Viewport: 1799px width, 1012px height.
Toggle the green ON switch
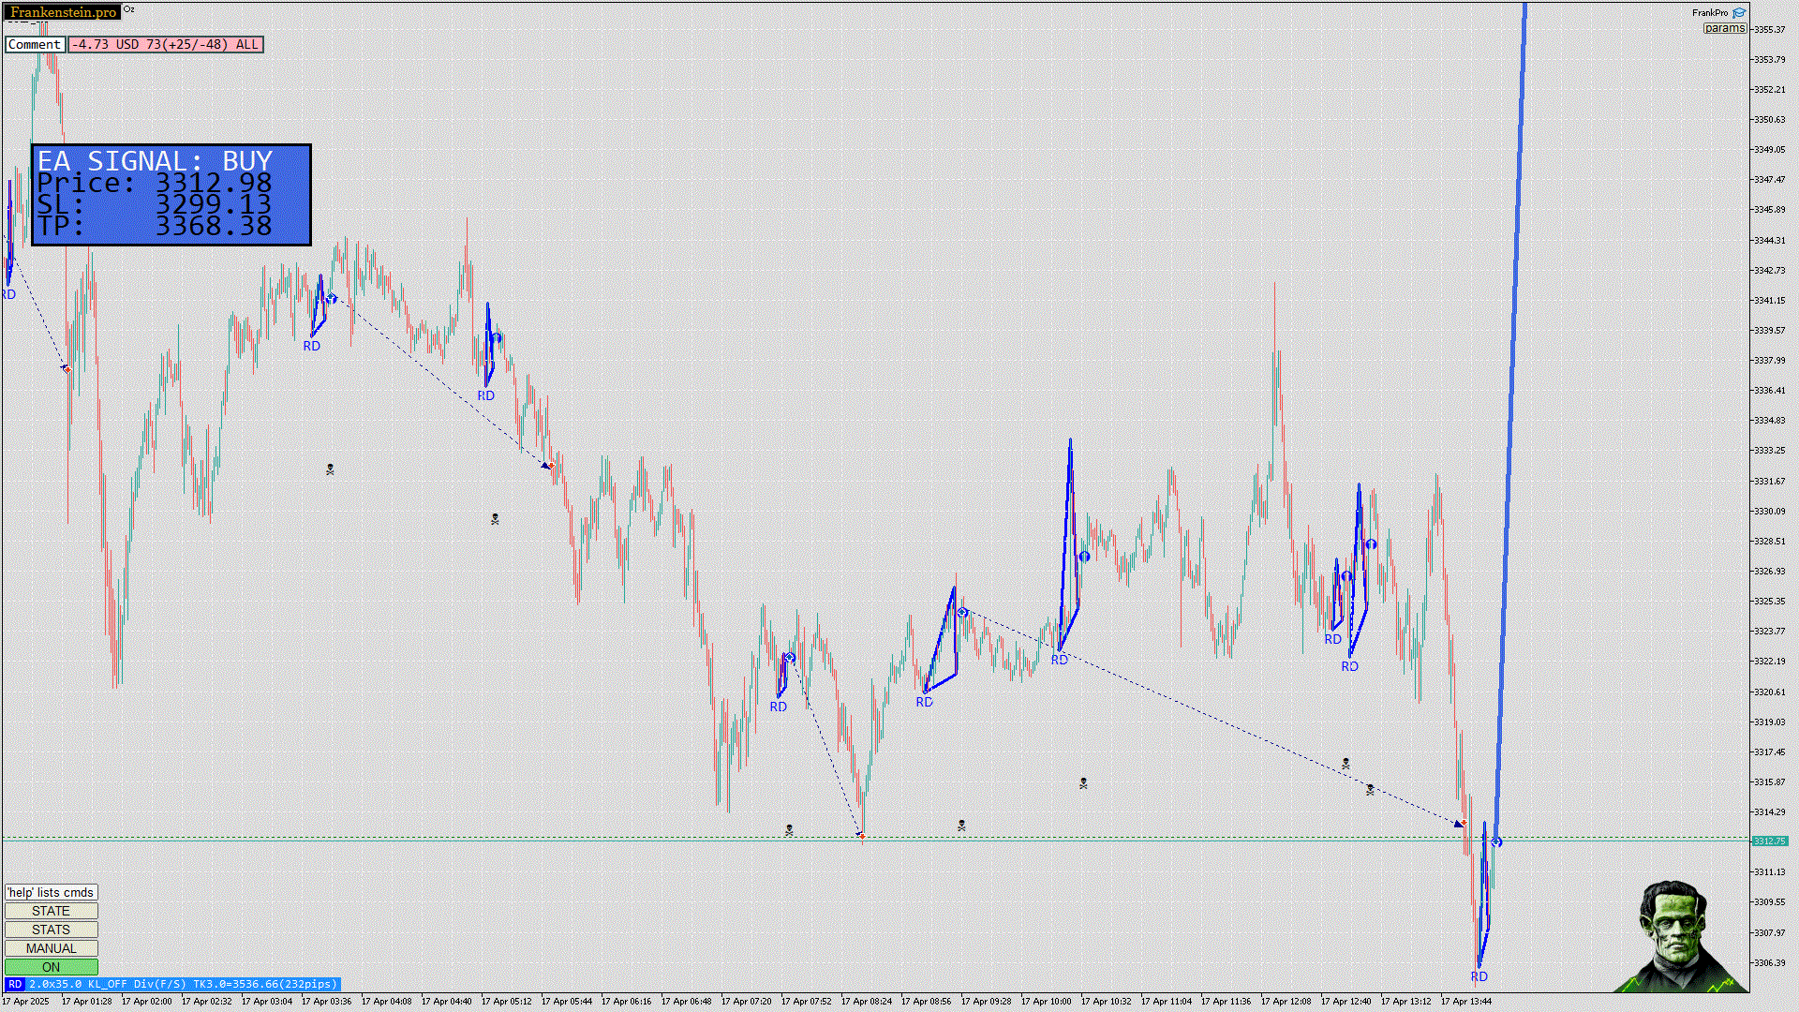click(52, 967)
